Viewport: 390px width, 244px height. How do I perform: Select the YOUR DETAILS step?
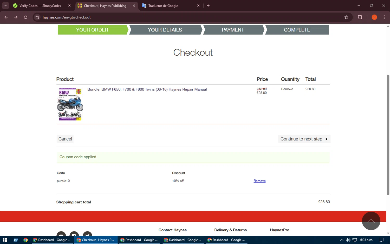tap(165, 30)
